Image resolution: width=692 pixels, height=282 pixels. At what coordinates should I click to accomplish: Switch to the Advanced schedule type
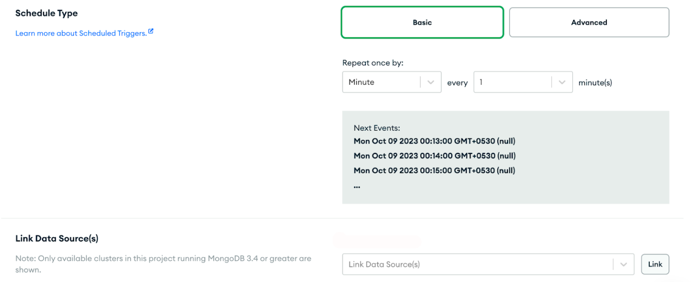[x=589, y=22]
